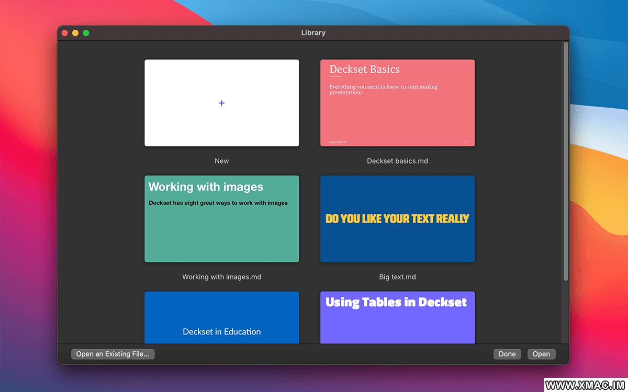Select the Using Tables in Deckset thumbnail
Screen dimensions: 628x392
click(x=397, y=318)
